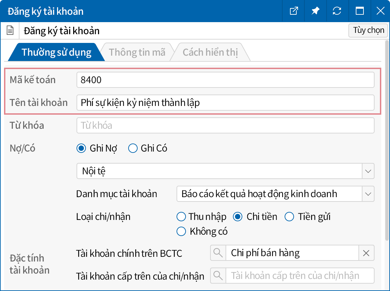Click the refresh icon in title bar
Screen dimensions: 390x291
(x=337, y=11)
